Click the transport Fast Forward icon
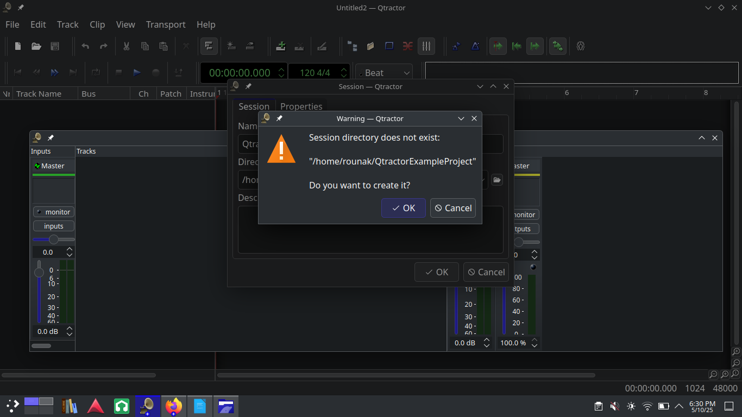Viewport: 742px width, 417px height. pos(55,72)
